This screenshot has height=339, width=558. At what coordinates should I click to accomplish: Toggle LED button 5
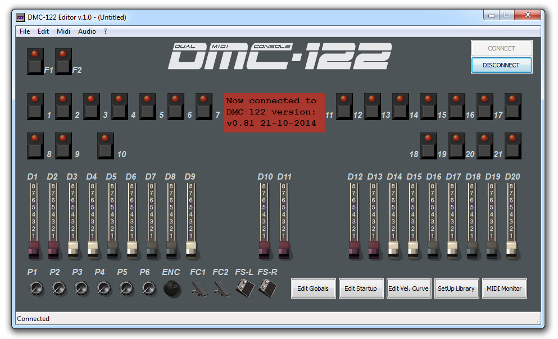tap(147, 106)
